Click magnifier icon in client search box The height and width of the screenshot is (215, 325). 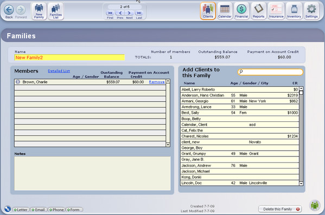pyautogui.click(x=241, y=72)
